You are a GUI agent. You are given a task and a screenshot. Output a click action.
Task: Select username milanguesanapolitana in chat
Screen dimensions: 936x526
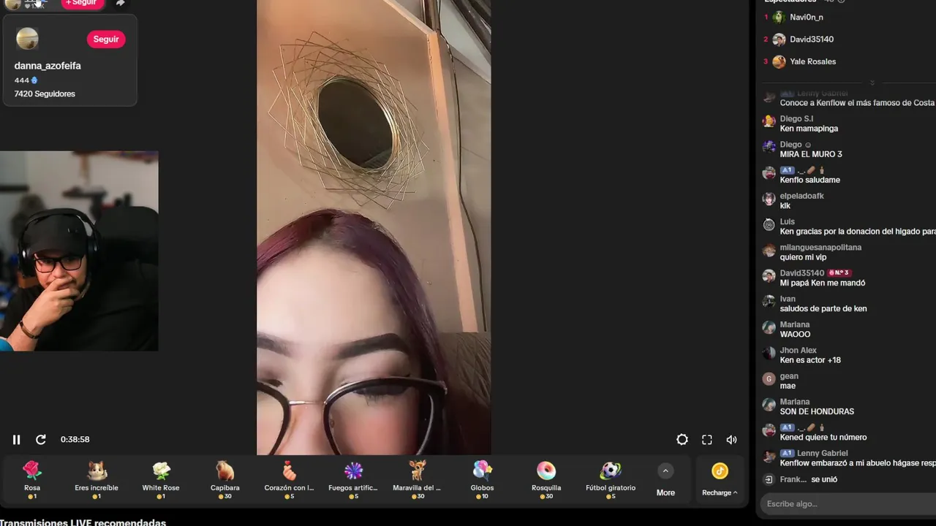coord(820,248)
